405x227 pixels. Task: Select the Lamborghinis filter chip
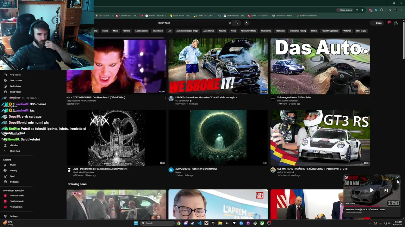tap(141, 31)
